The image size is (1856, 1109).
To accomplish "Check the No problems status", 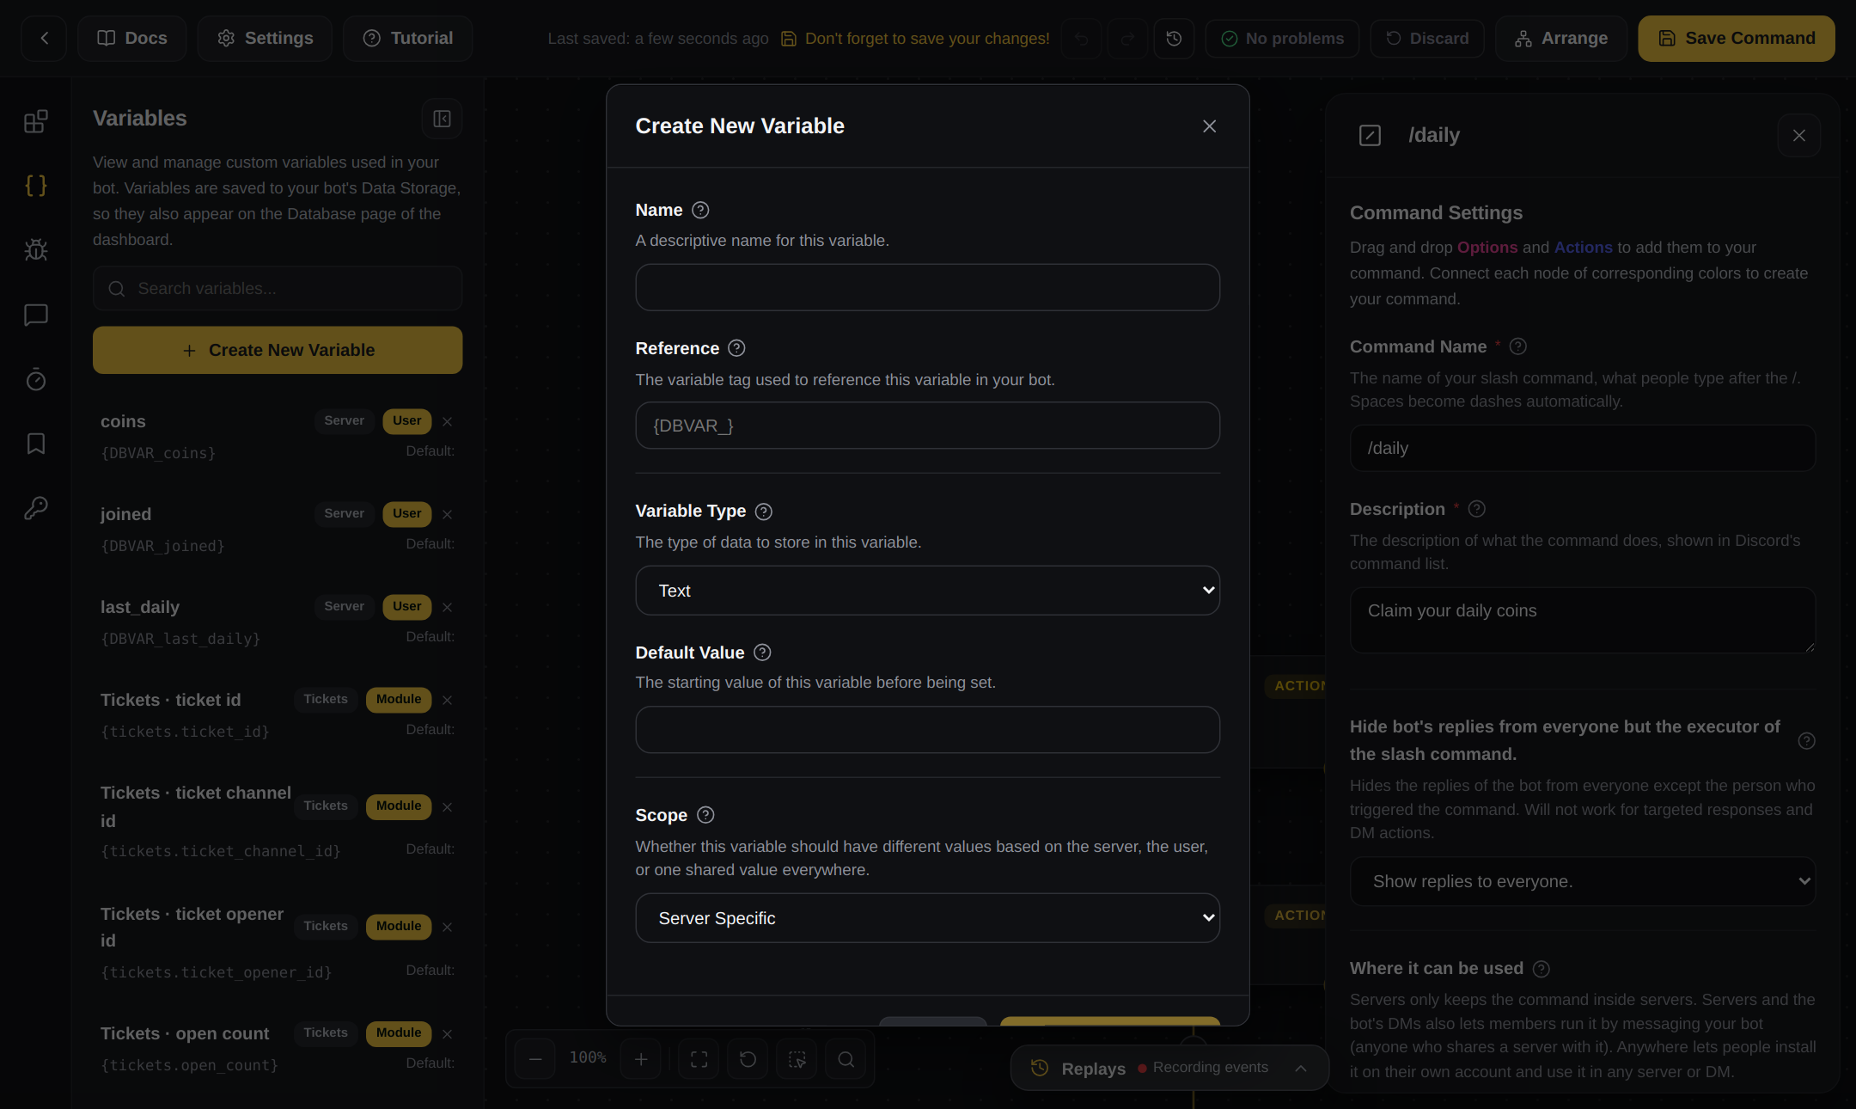I will pyautogui.click(x=1282, y=39).
